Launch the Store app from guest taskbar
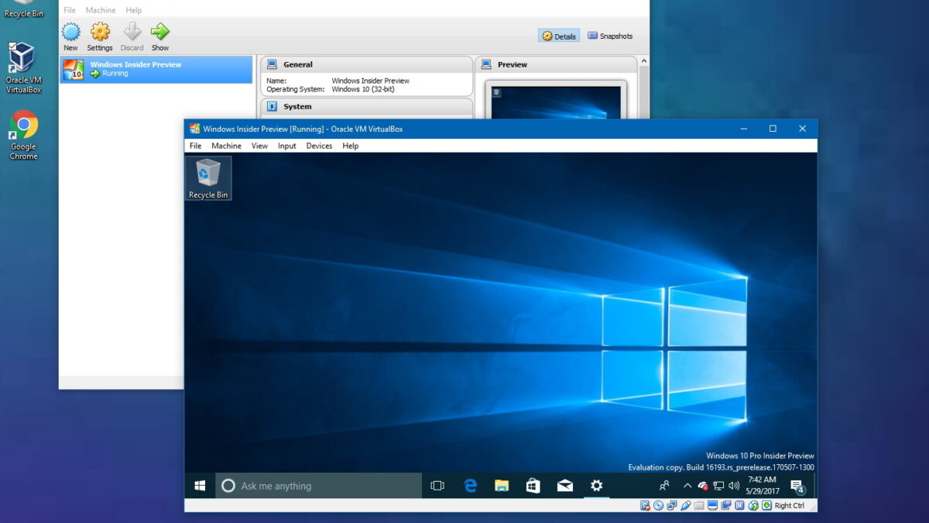Screen dimensions: 929x523 tap(533, 486)
